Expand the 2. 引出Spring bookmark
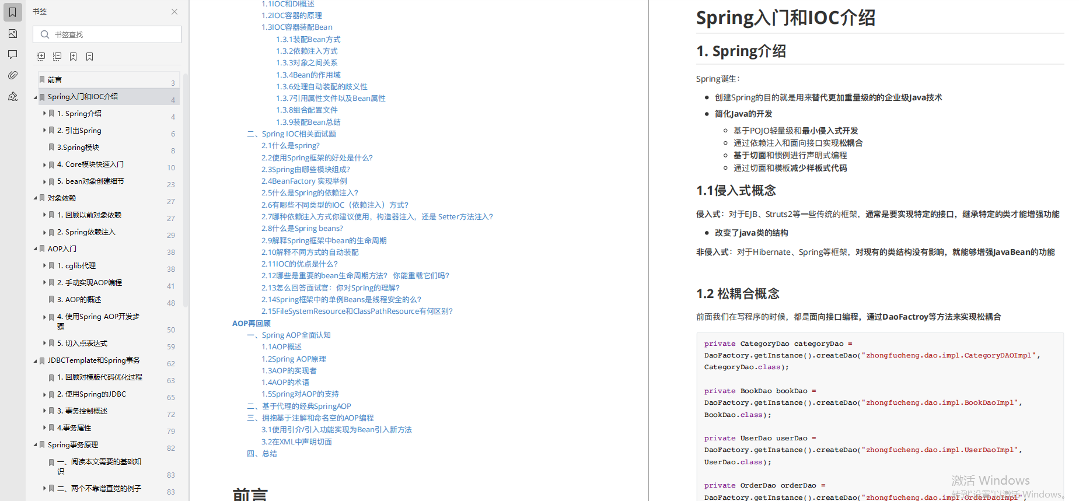The height and width of the screenshot is (501, 1079). pyautogui.click(x=44, y=131)
